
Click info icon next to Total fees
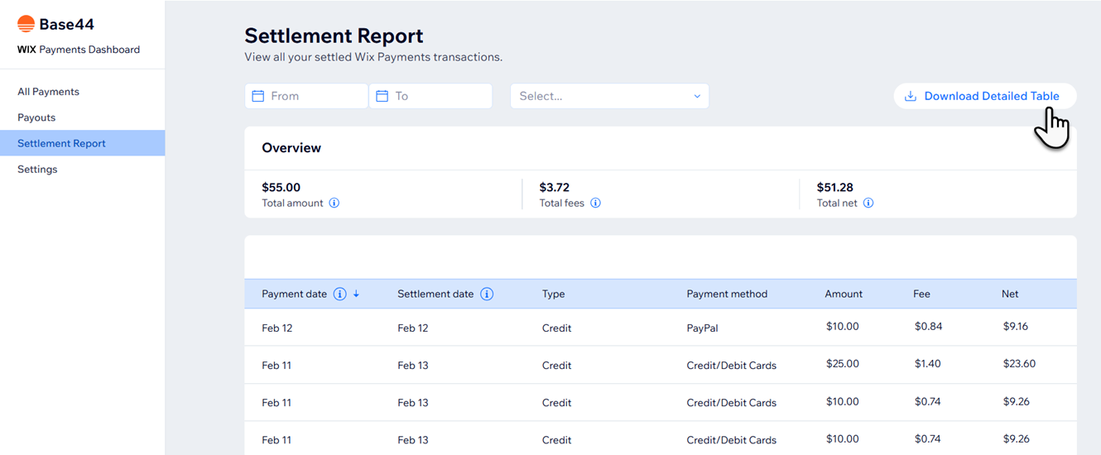[x=596, y=203]
